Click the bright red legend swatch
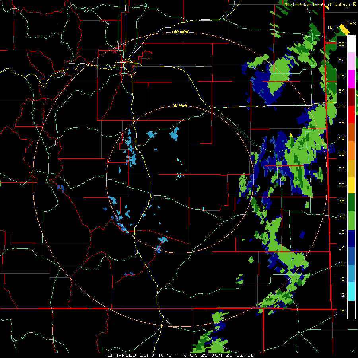 351,115
